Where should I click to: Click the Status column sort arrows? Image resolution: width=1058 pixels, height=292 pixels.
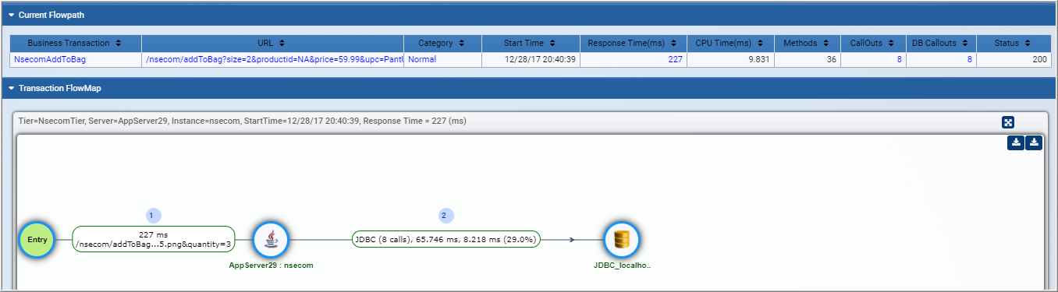point(1028,44)
